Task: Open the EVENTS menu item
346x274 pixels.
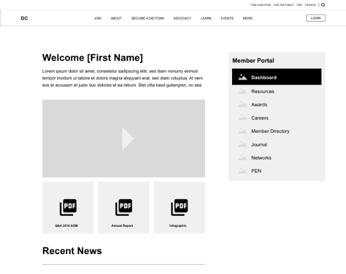Action: tap(227, 18)
